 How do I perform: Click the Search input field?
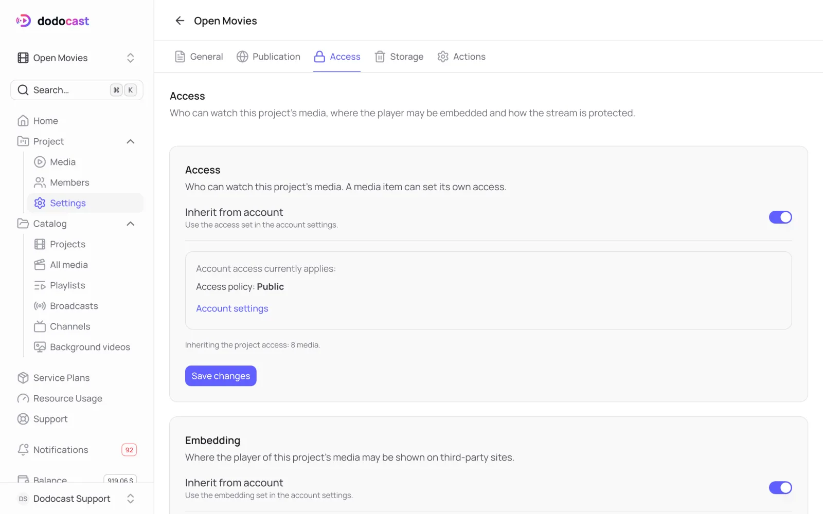(77, 90)
